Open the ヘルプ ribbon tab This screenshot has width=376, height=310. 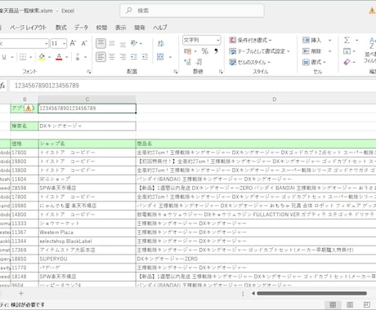[160, 28]
